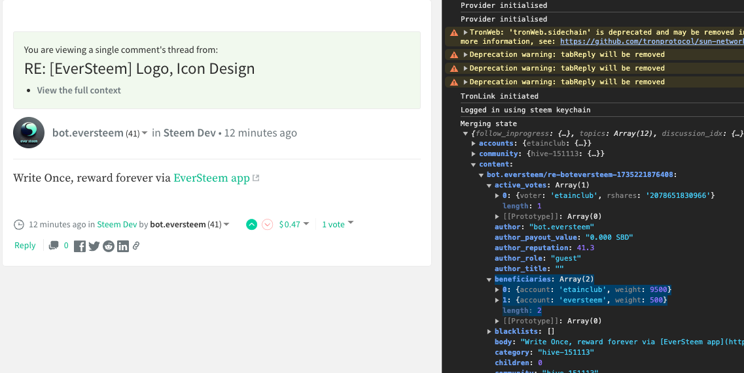Select the children: 0 line

518,363
